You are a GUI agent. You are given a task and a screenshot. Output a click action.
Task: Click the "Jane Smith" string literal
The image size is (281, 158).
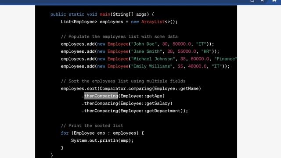pos(147,51)
